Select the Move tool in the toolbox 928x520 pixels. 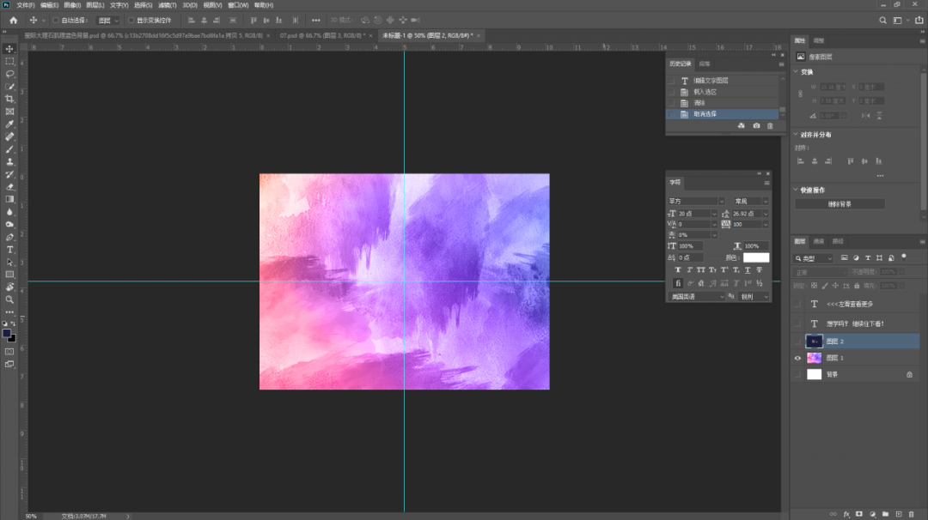9,49
